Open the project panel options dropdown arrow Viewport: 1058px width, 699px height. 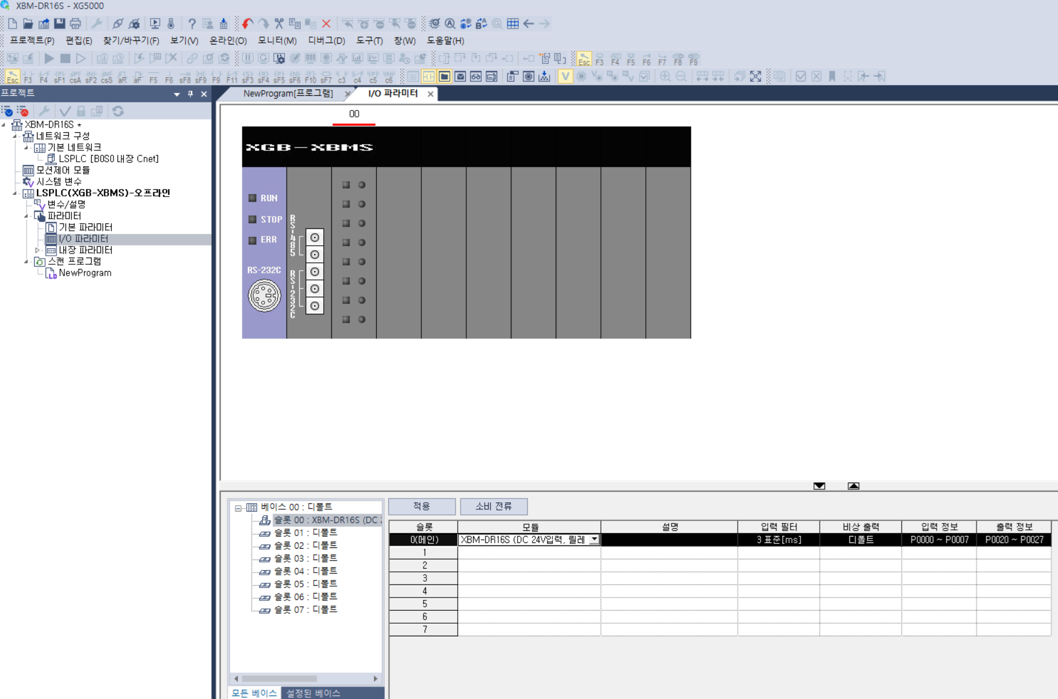pyautogui.click(x=177, y=94)
